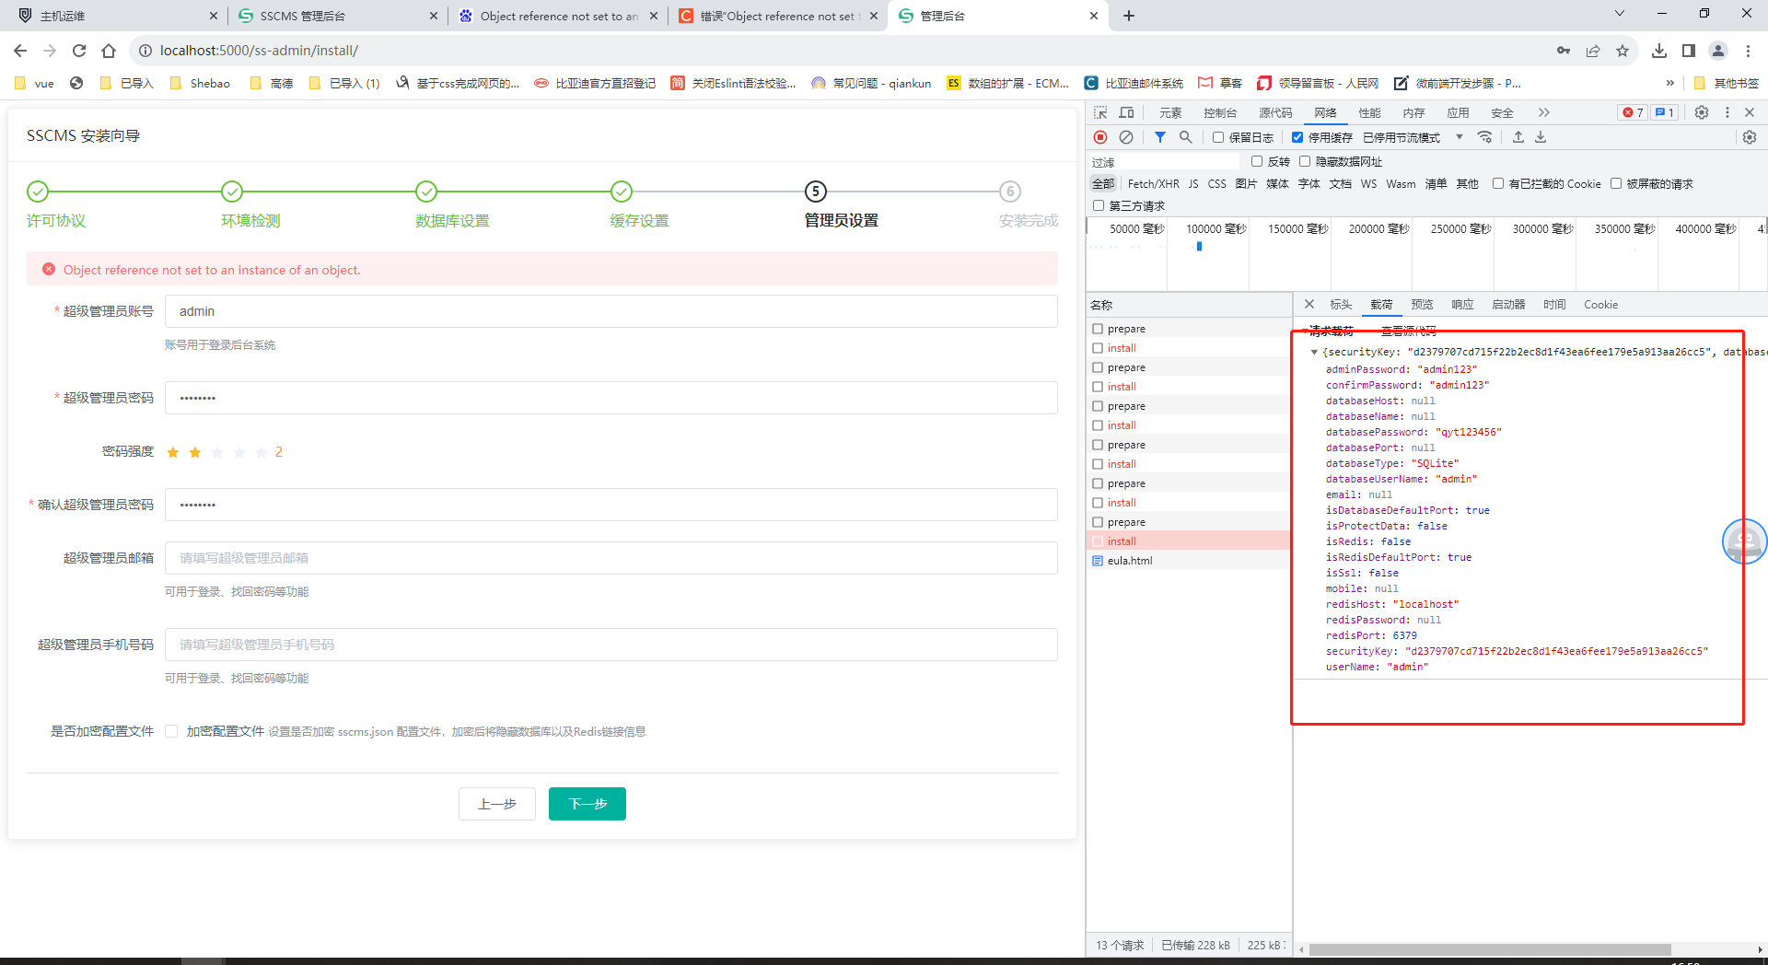
Task: Click 查看源代码 in payload pane
Action: [1408, 331]
